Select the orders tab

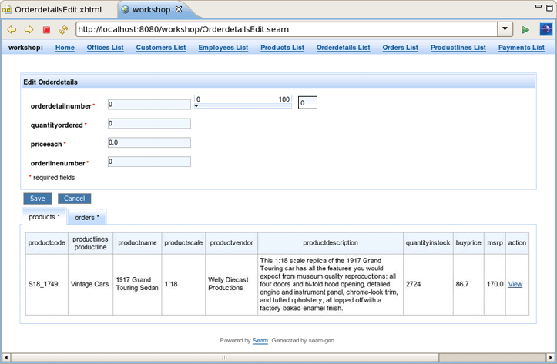point(87,218)
